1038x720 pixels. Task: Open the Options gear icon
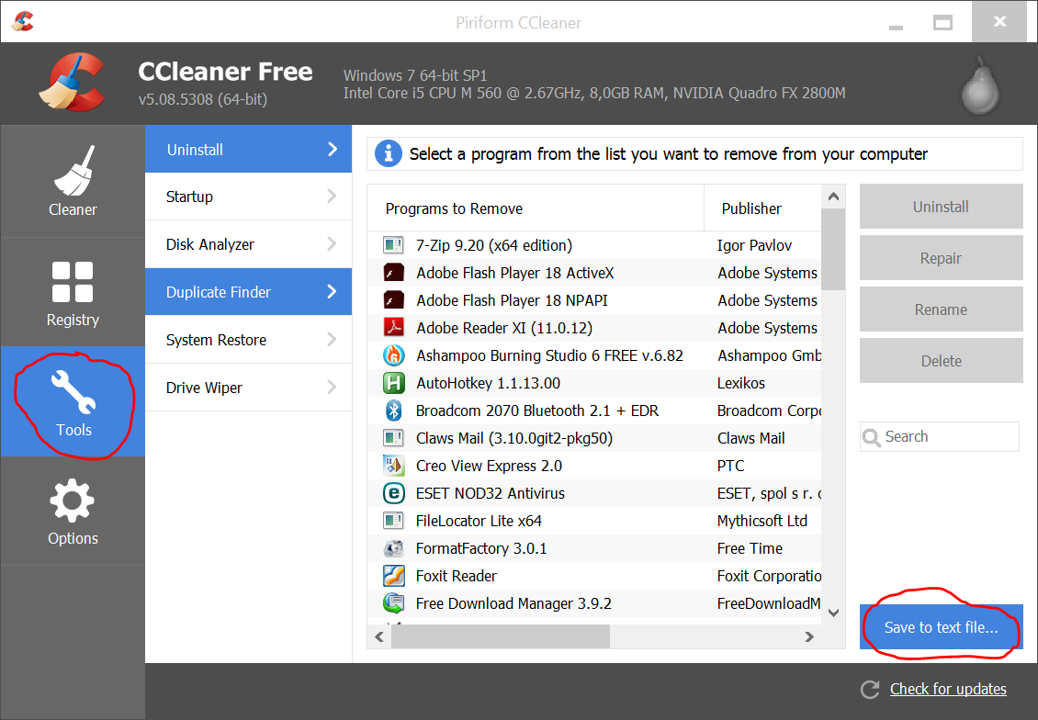click(73, 501)
